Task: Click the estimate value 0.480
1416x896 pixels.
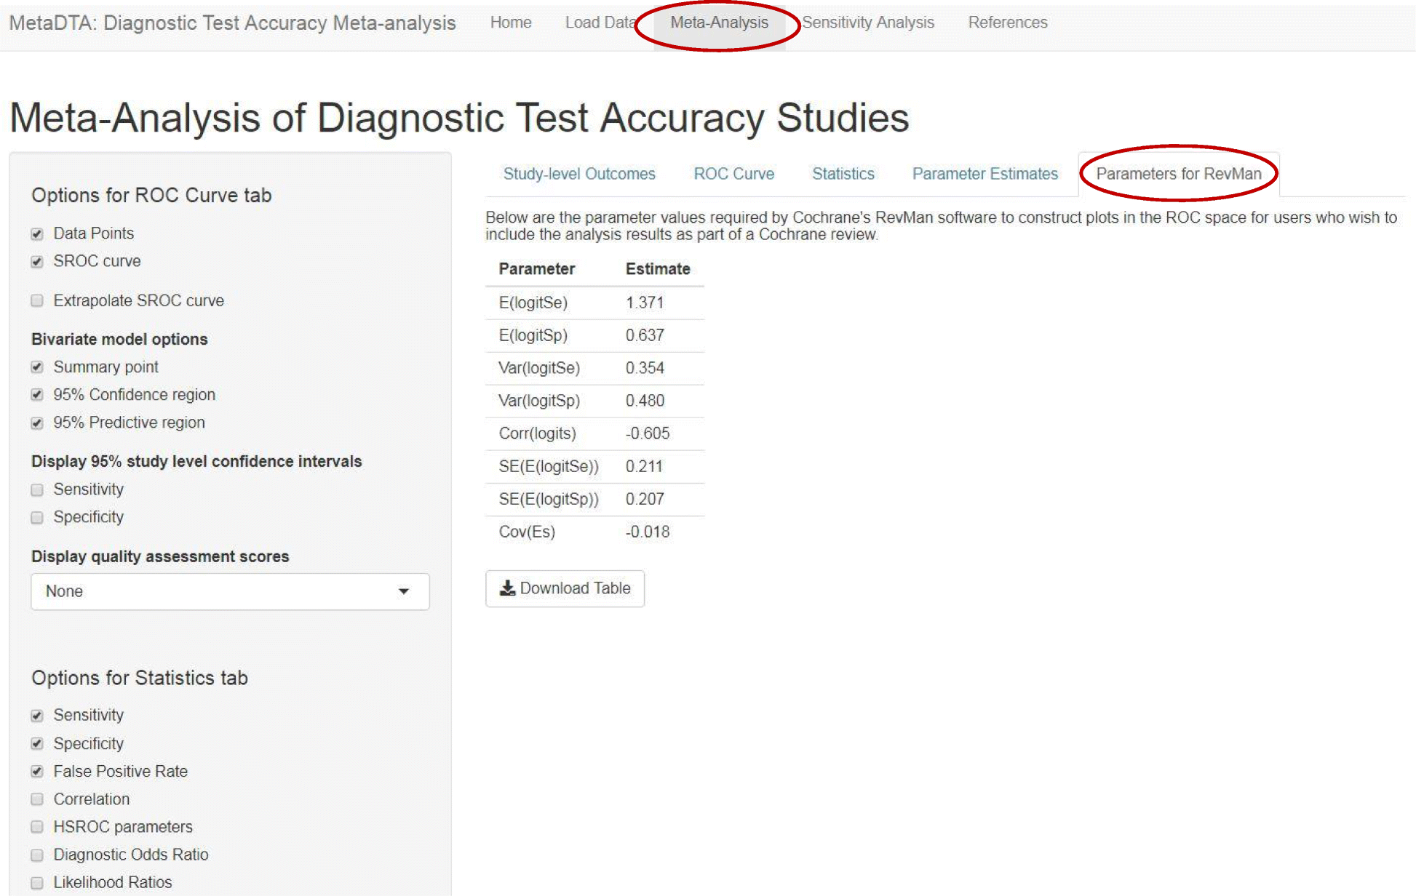Action: point(645,401)
